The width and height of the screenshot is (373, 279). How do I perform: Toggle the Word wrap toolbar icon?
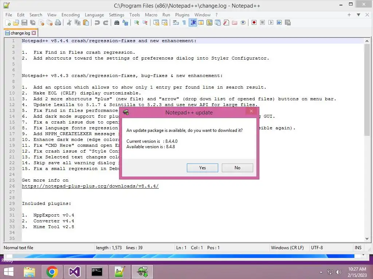click(176, 23)
